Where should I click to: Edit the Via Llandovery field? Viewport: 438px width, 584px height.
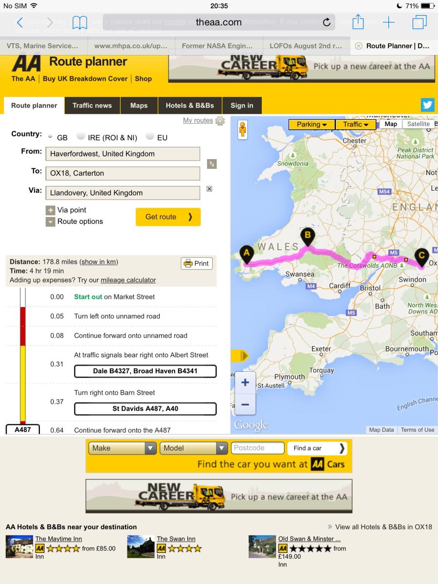point(123,193)
